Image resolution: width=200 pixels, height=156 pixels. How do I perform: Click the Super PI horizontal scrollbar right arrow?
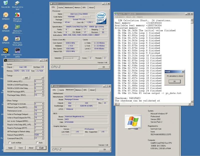(x=189, y=104)
